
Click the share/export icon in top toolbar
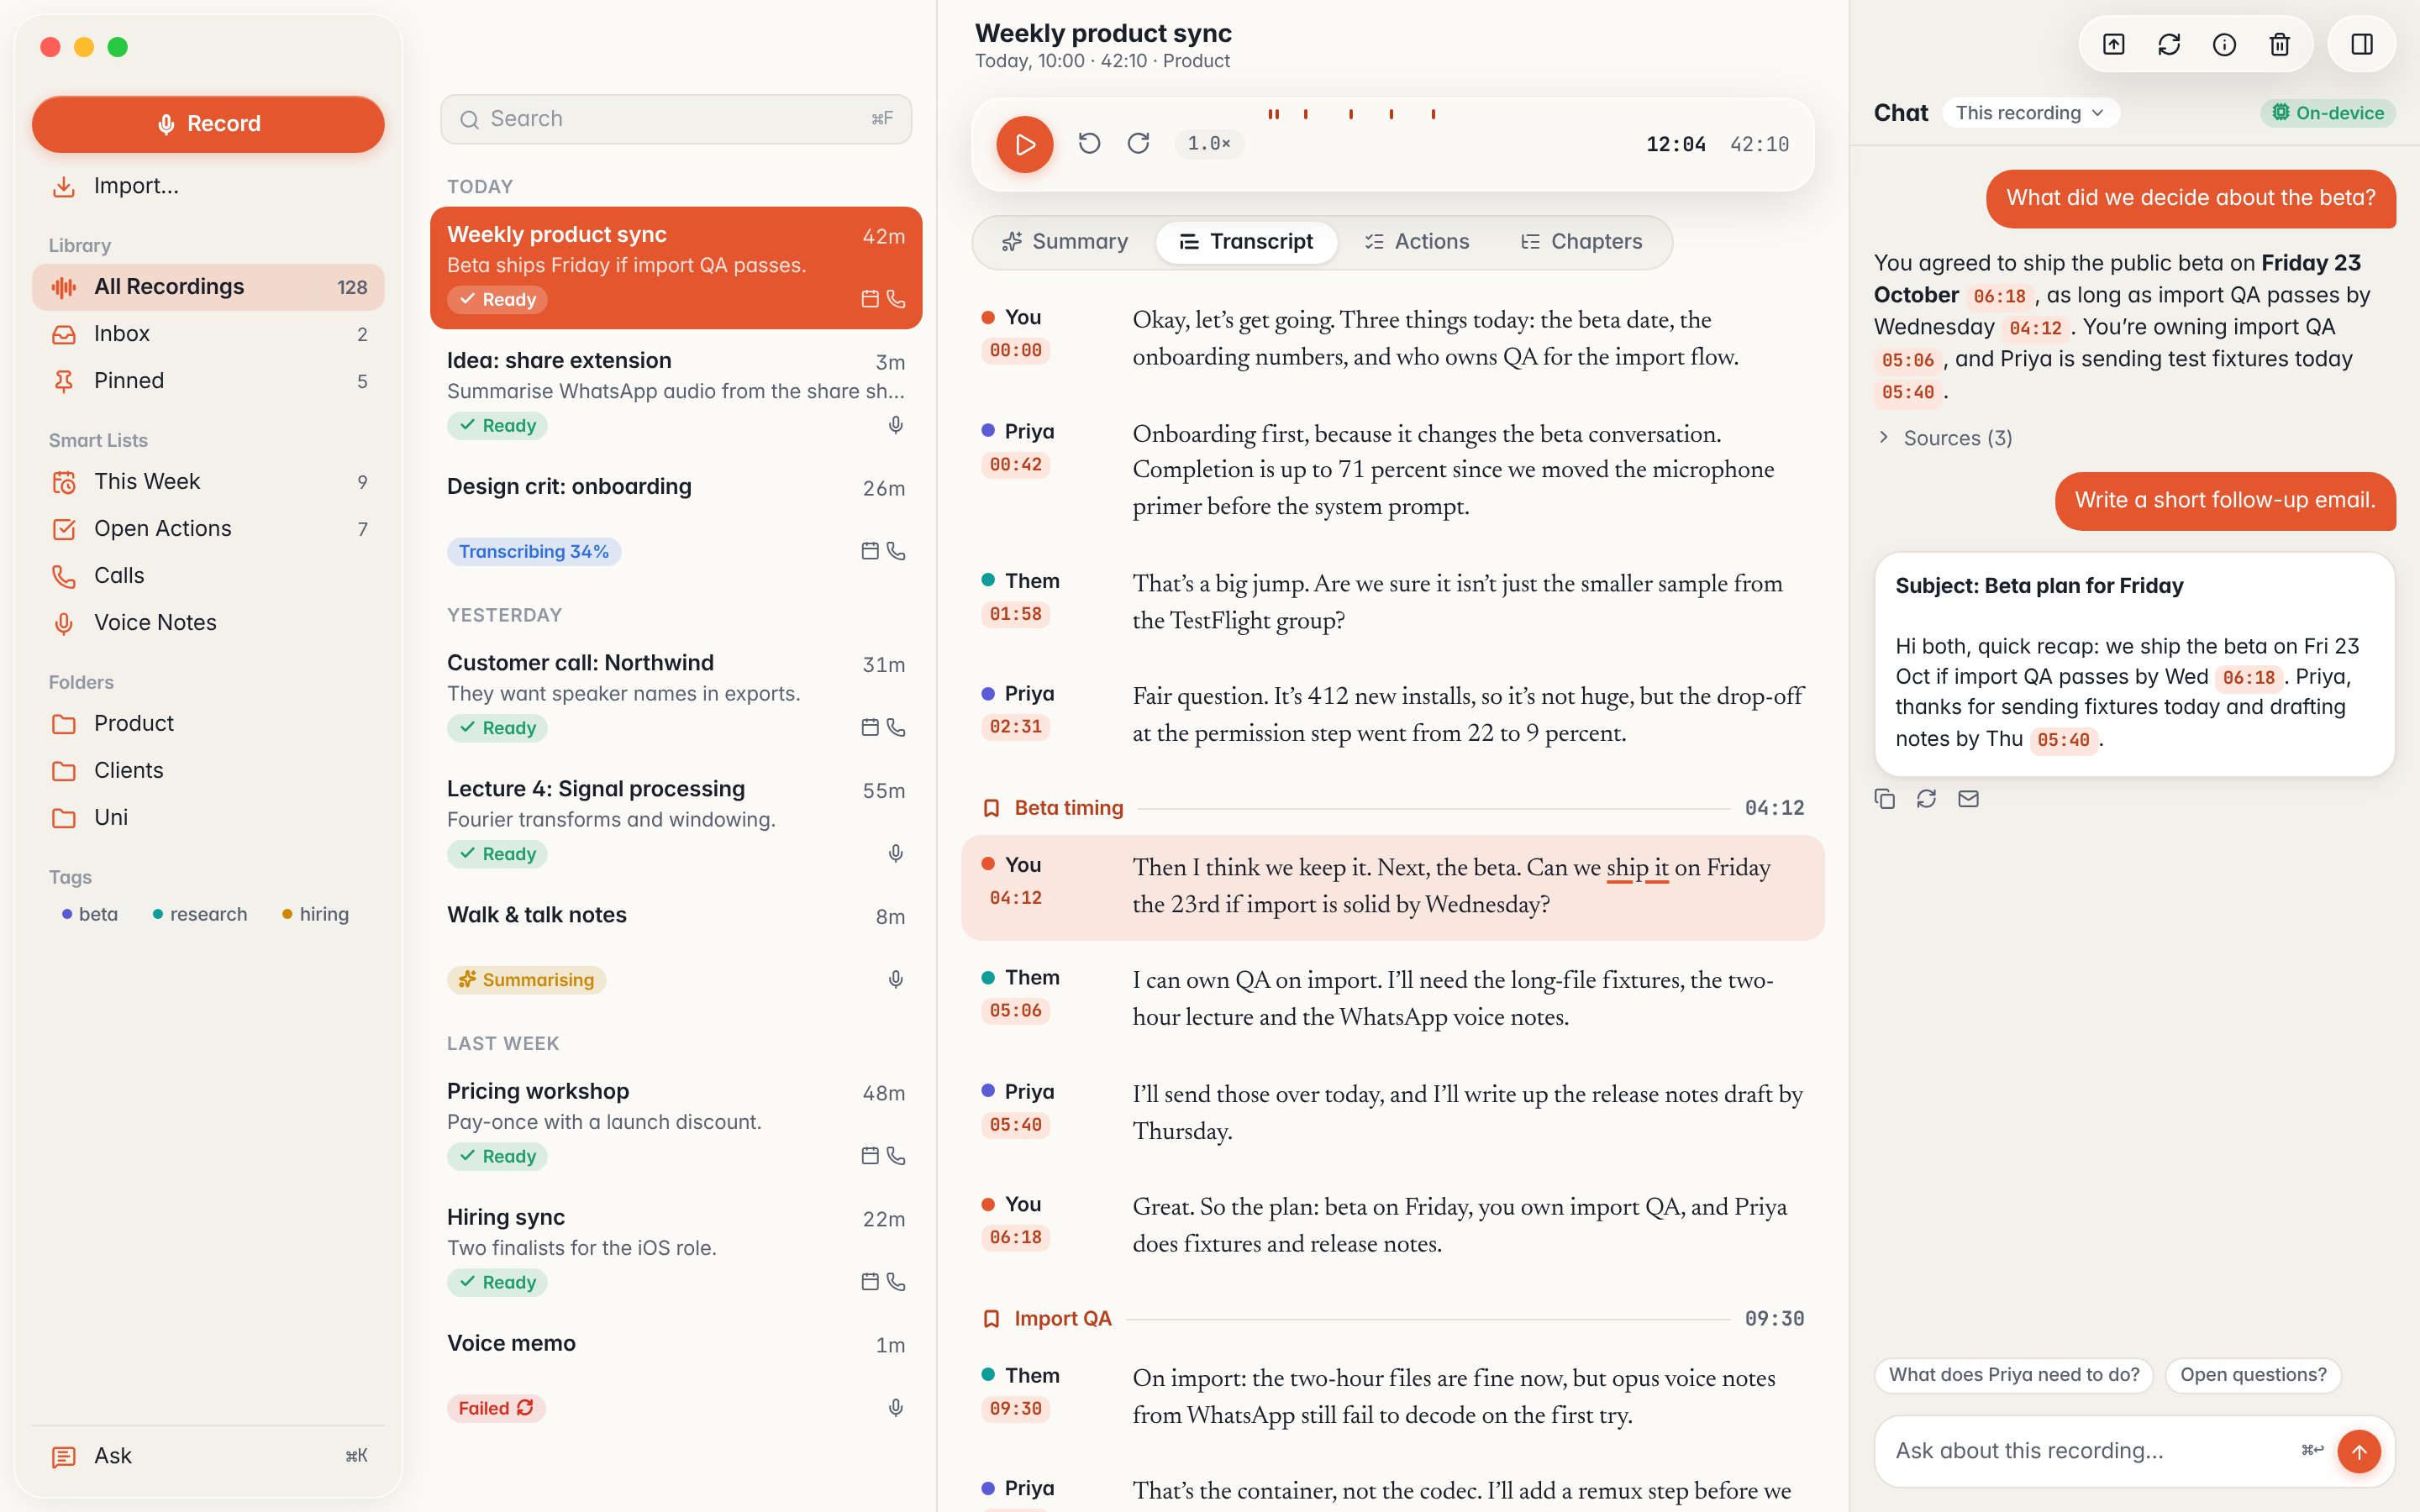[2113, 45]
